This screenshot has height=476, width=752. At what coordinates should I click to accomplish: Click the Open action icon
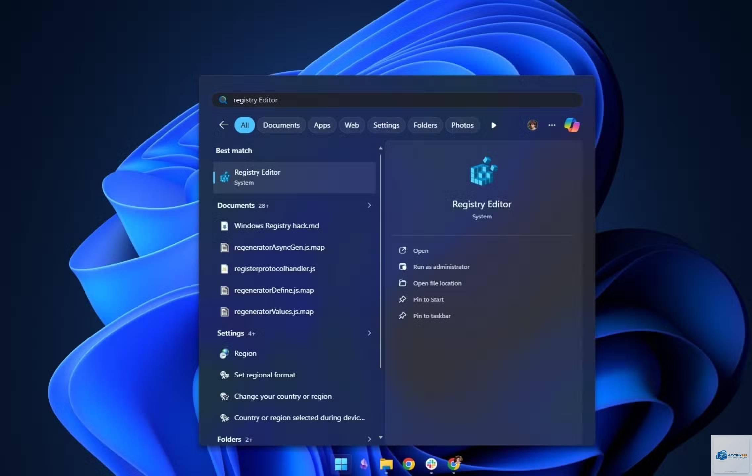click(402, 250)
